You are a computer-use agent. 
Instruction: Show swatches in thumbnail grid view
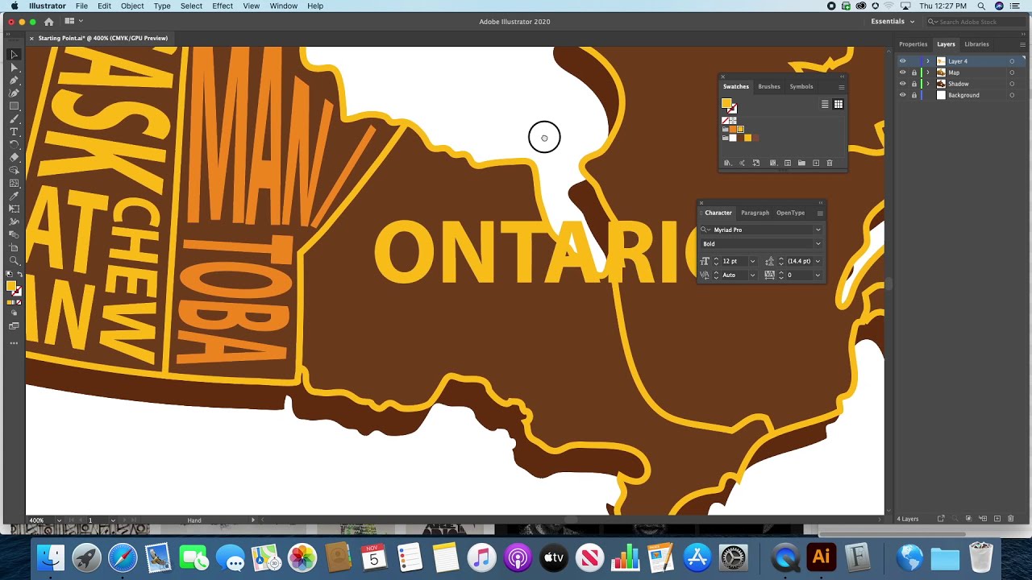coord(838,104)
